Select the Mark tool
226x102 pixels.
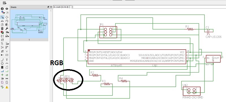(x=7, y=12)
